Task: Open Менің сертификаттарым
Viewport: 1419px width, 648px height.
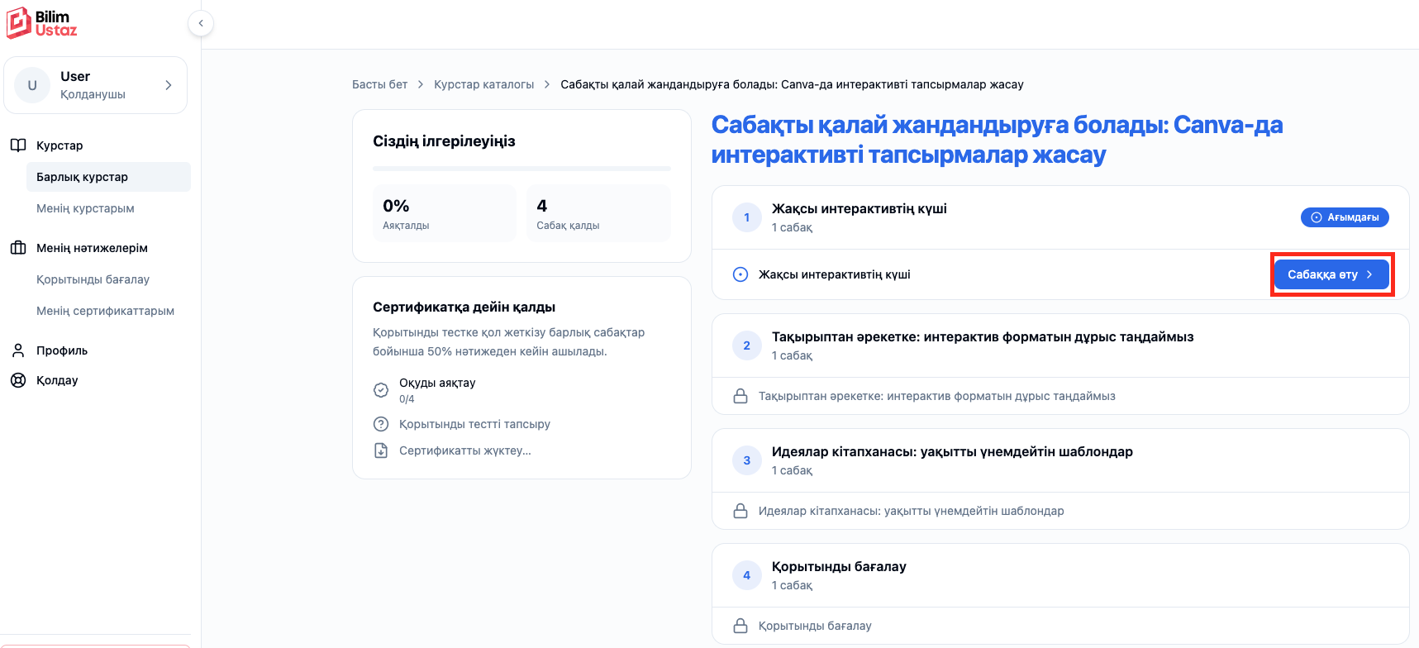Action: [105, 311]
